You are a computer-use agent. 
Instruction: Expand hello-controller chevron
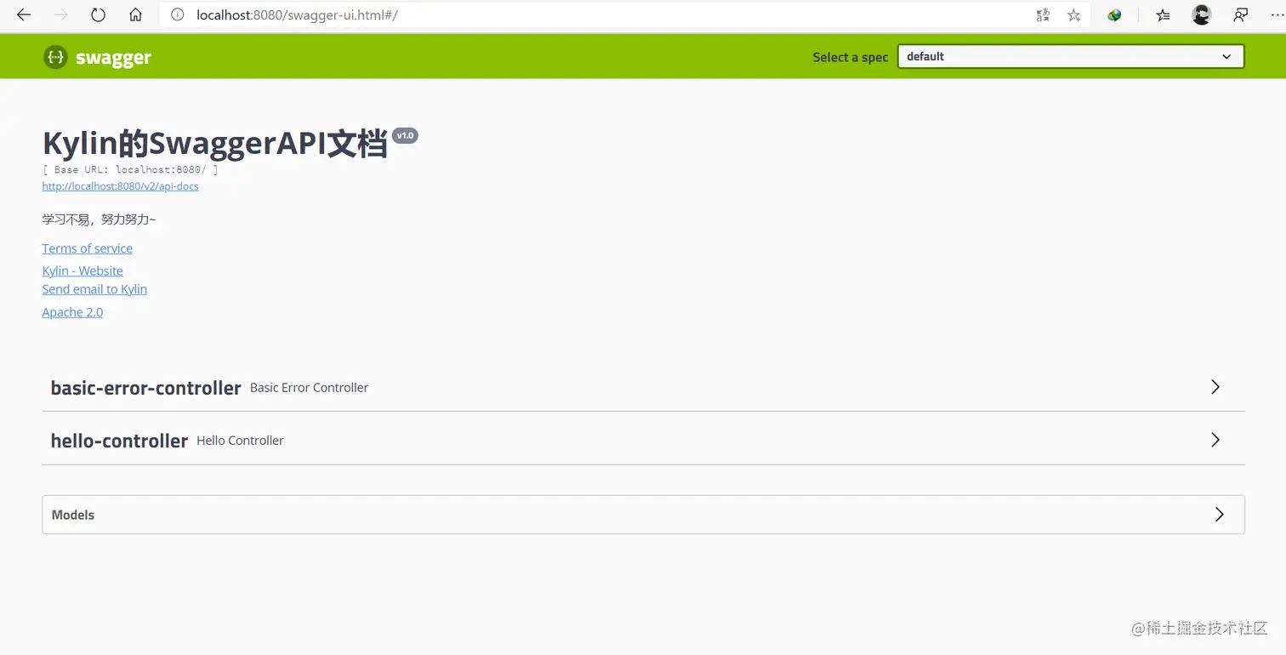pyautogui.click(x=1215, y=440)
